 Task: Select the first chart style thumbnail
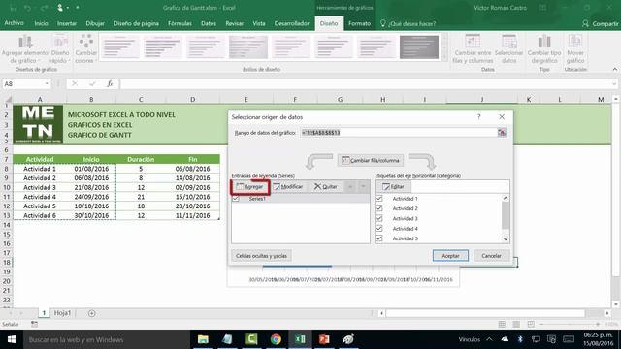120,47
